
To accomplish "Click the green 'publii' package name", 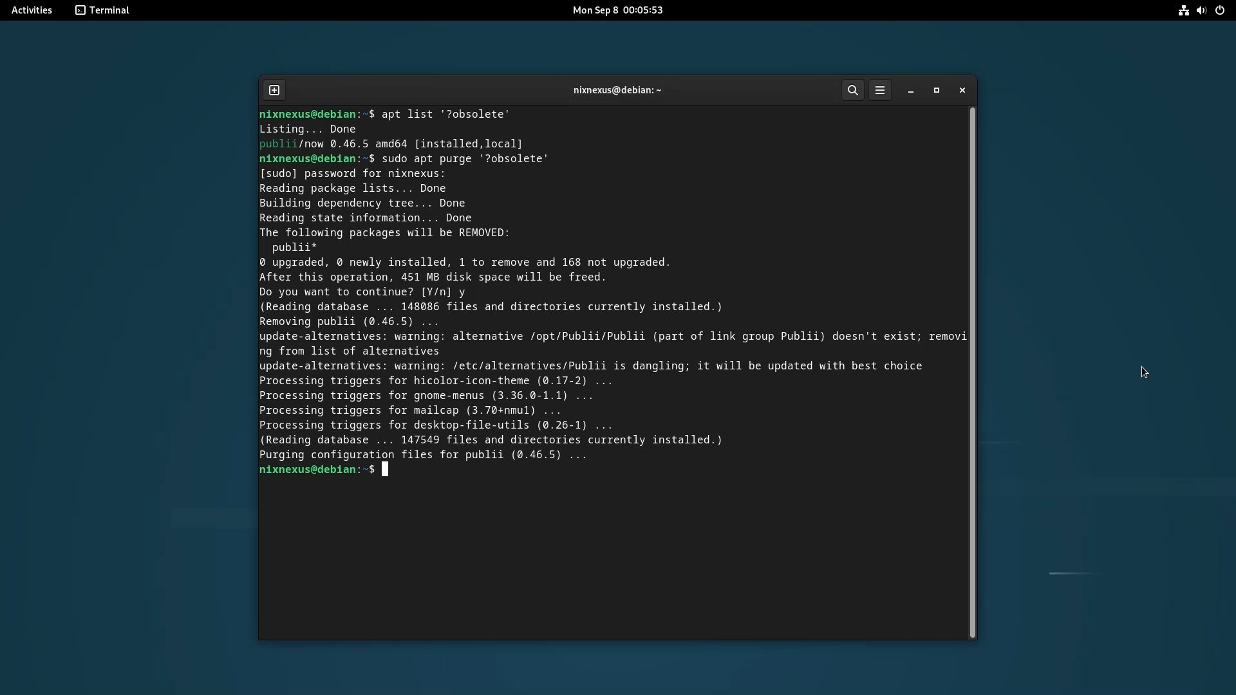I will [x=278, y=144].
